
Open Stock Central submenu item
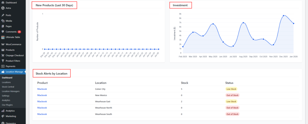pos(8,87)
